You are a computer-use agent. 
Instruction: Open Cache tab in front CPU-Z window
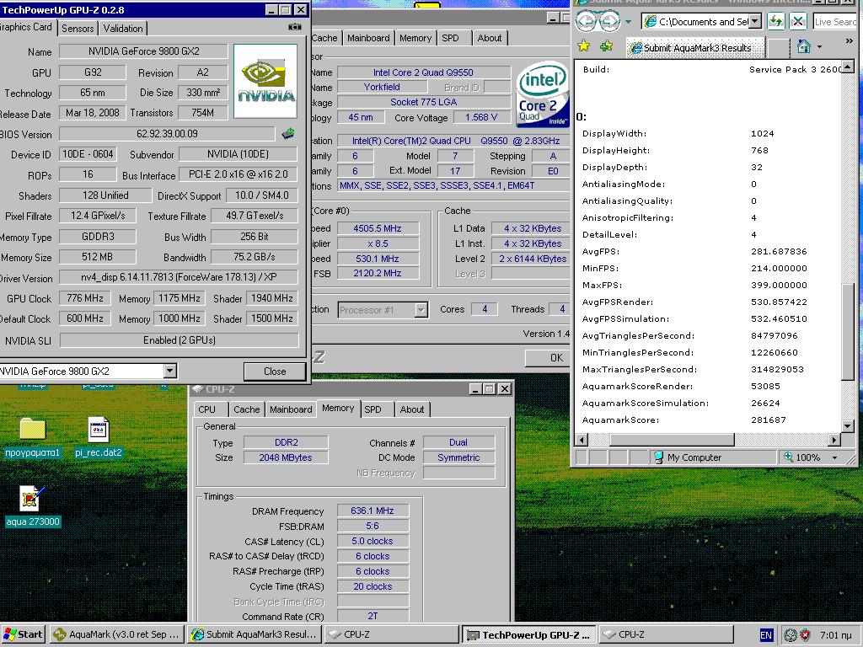247,409
